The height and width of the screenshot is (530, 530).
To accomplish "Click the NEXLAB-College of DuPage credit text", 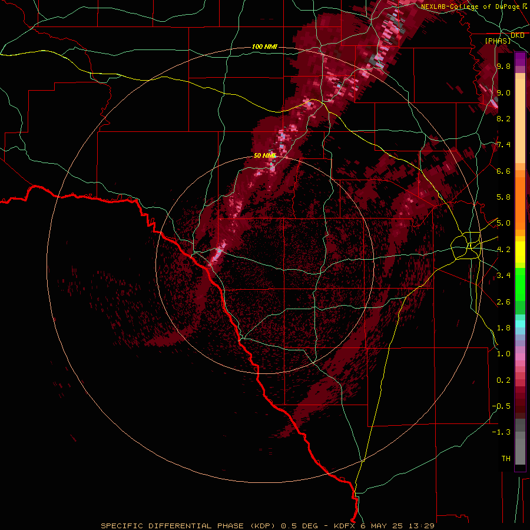I will [x=470, y=6].
